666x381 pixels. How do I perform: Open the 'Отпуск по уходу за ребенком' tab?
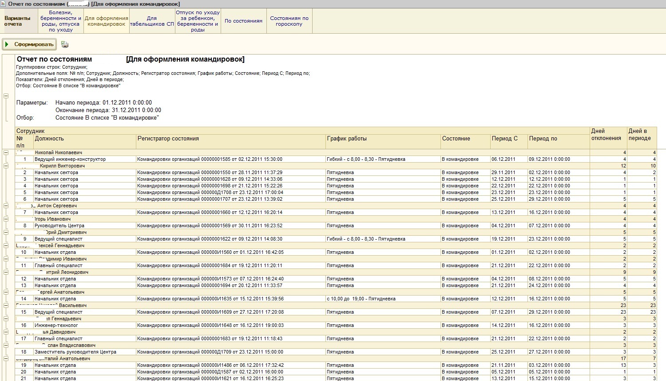tap(198, 21)
